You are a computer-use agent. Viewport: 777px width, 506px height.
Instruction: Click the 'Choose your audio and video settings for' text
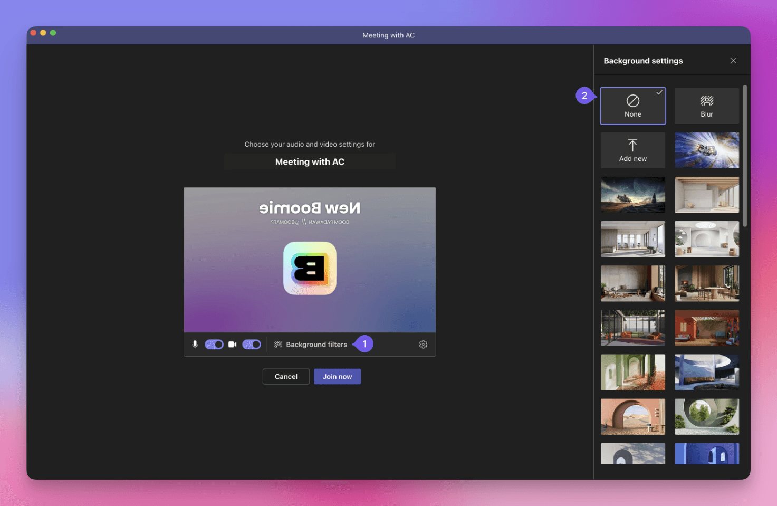[310, 144]
